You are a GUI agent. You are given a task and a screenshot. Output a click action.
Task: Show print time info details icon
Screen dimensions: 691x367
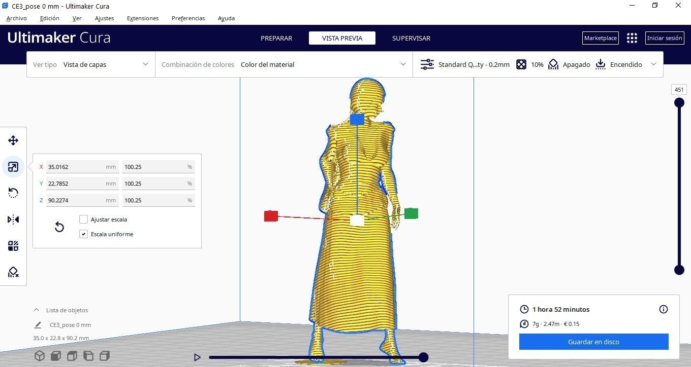pyautogui.click(x=664, y=309)
